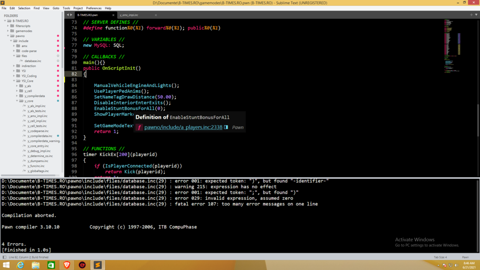Open the Tools menu
Image resolution: width=480 pixels, height=270 pixels.
(66, 8)
